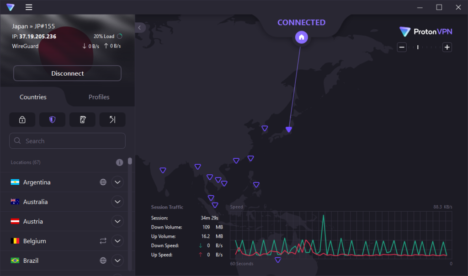Click the Up Volume 16.2 MB value
468x276 pixels.
coord(212,236)
